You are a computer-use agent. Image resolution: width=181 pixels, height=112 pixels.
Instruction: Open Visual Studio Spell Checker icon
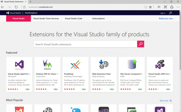pyautogui.click(x=19, y=65)
